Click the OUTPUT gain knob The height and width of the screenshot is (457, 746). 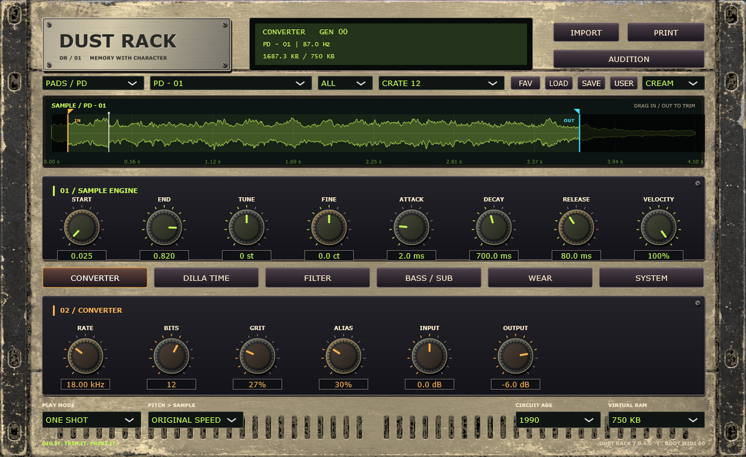[x=515, y=356]
